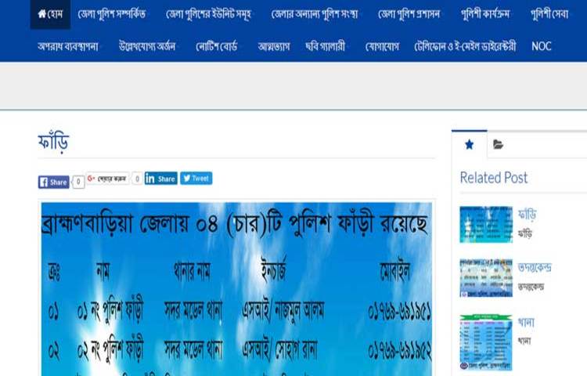This screenshot has width=587, height=376.
Task: Open জেলা পুলিশ সম্পর্কিত menu
Action: point(112,14)
